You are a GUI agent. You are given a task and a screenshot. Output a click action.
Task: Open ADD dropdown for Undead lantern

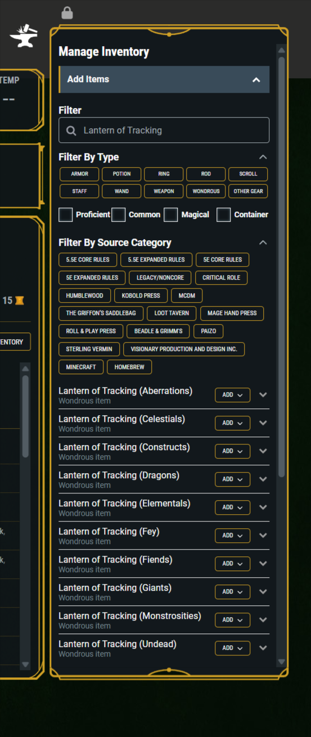pyautogui.click(x=232, y=648)
